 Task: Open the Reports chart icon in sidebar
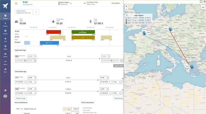pyautogui.click(x=5, y=62)
